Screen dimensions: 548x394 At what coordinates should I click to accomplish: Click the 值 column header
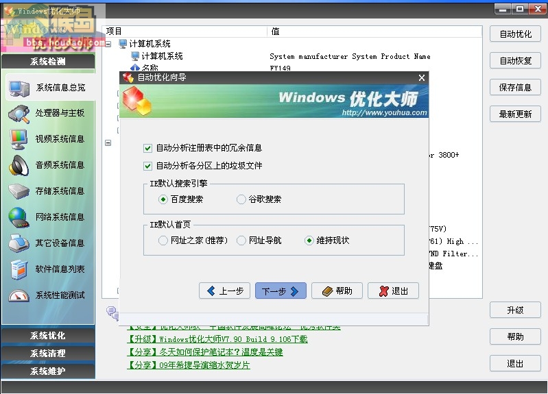[374, 32]
